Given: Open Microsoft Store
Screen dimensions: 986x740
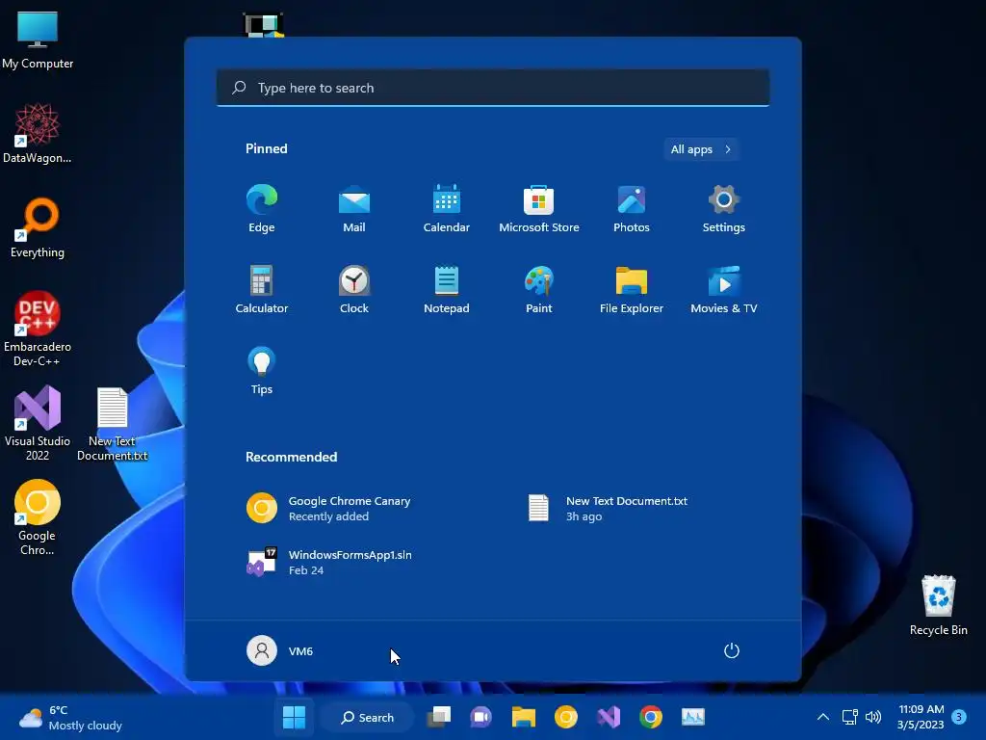Looking at the screenshot, I should click(x=539, y=209).
